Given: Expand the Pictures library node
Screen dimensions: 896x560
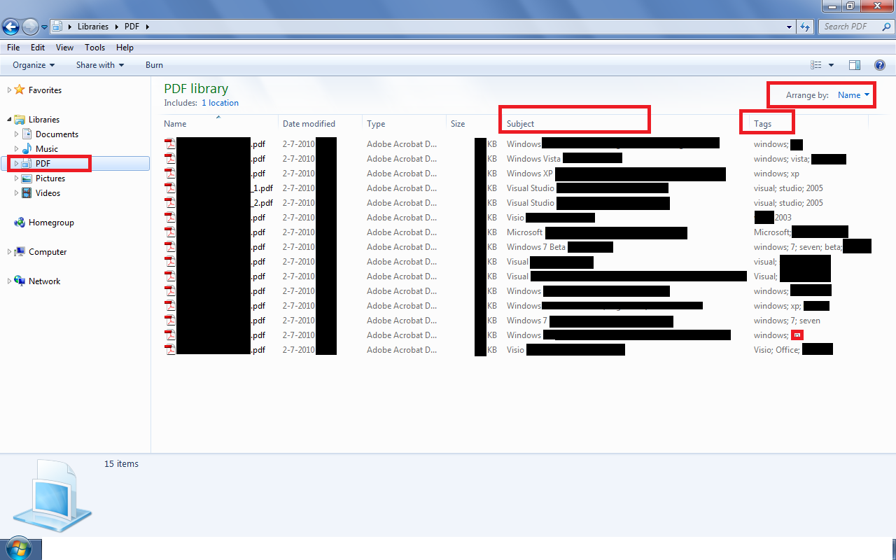Looking at the screenshot, I should tap(17, 178).
